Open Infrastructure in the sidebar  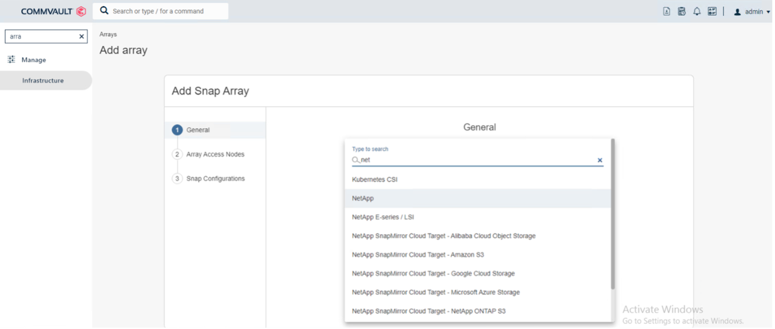(x=43, y=80)
